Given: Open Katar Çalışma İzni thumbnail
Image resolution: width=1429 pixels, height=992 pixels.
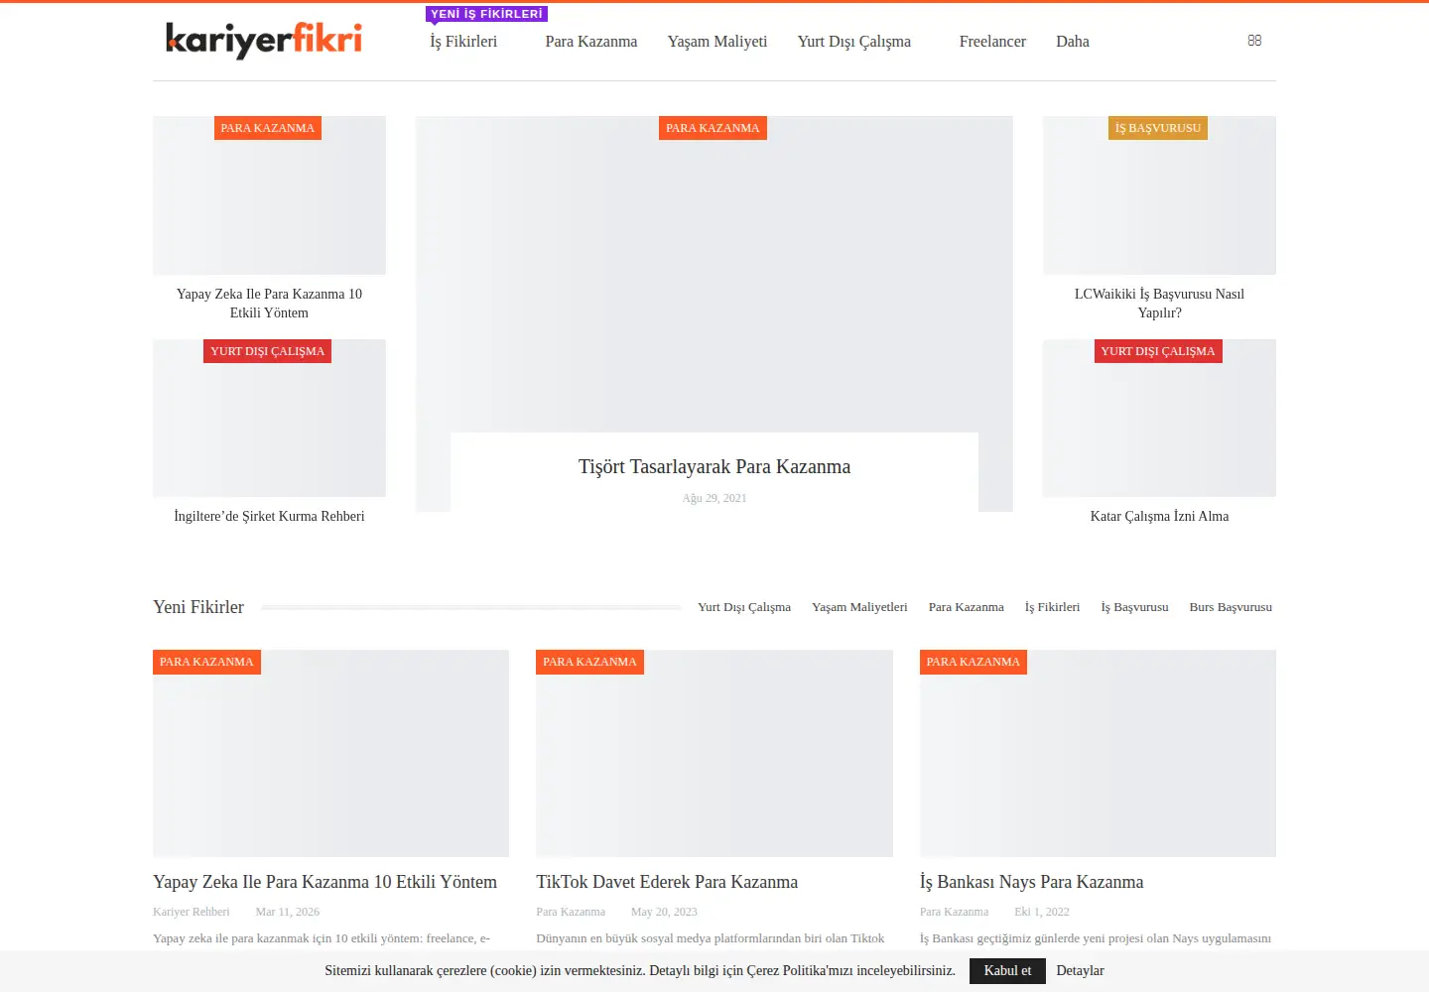Looking at the screenshot, I should [1159, 429].
